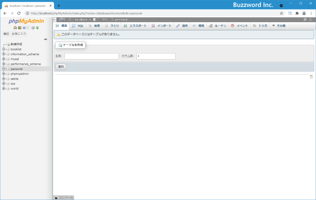Image resolution: width=316 pixels, height=200 pixels.
Task: Open the その他 (More) dropdown menu
Action: (x=279, y=26)
